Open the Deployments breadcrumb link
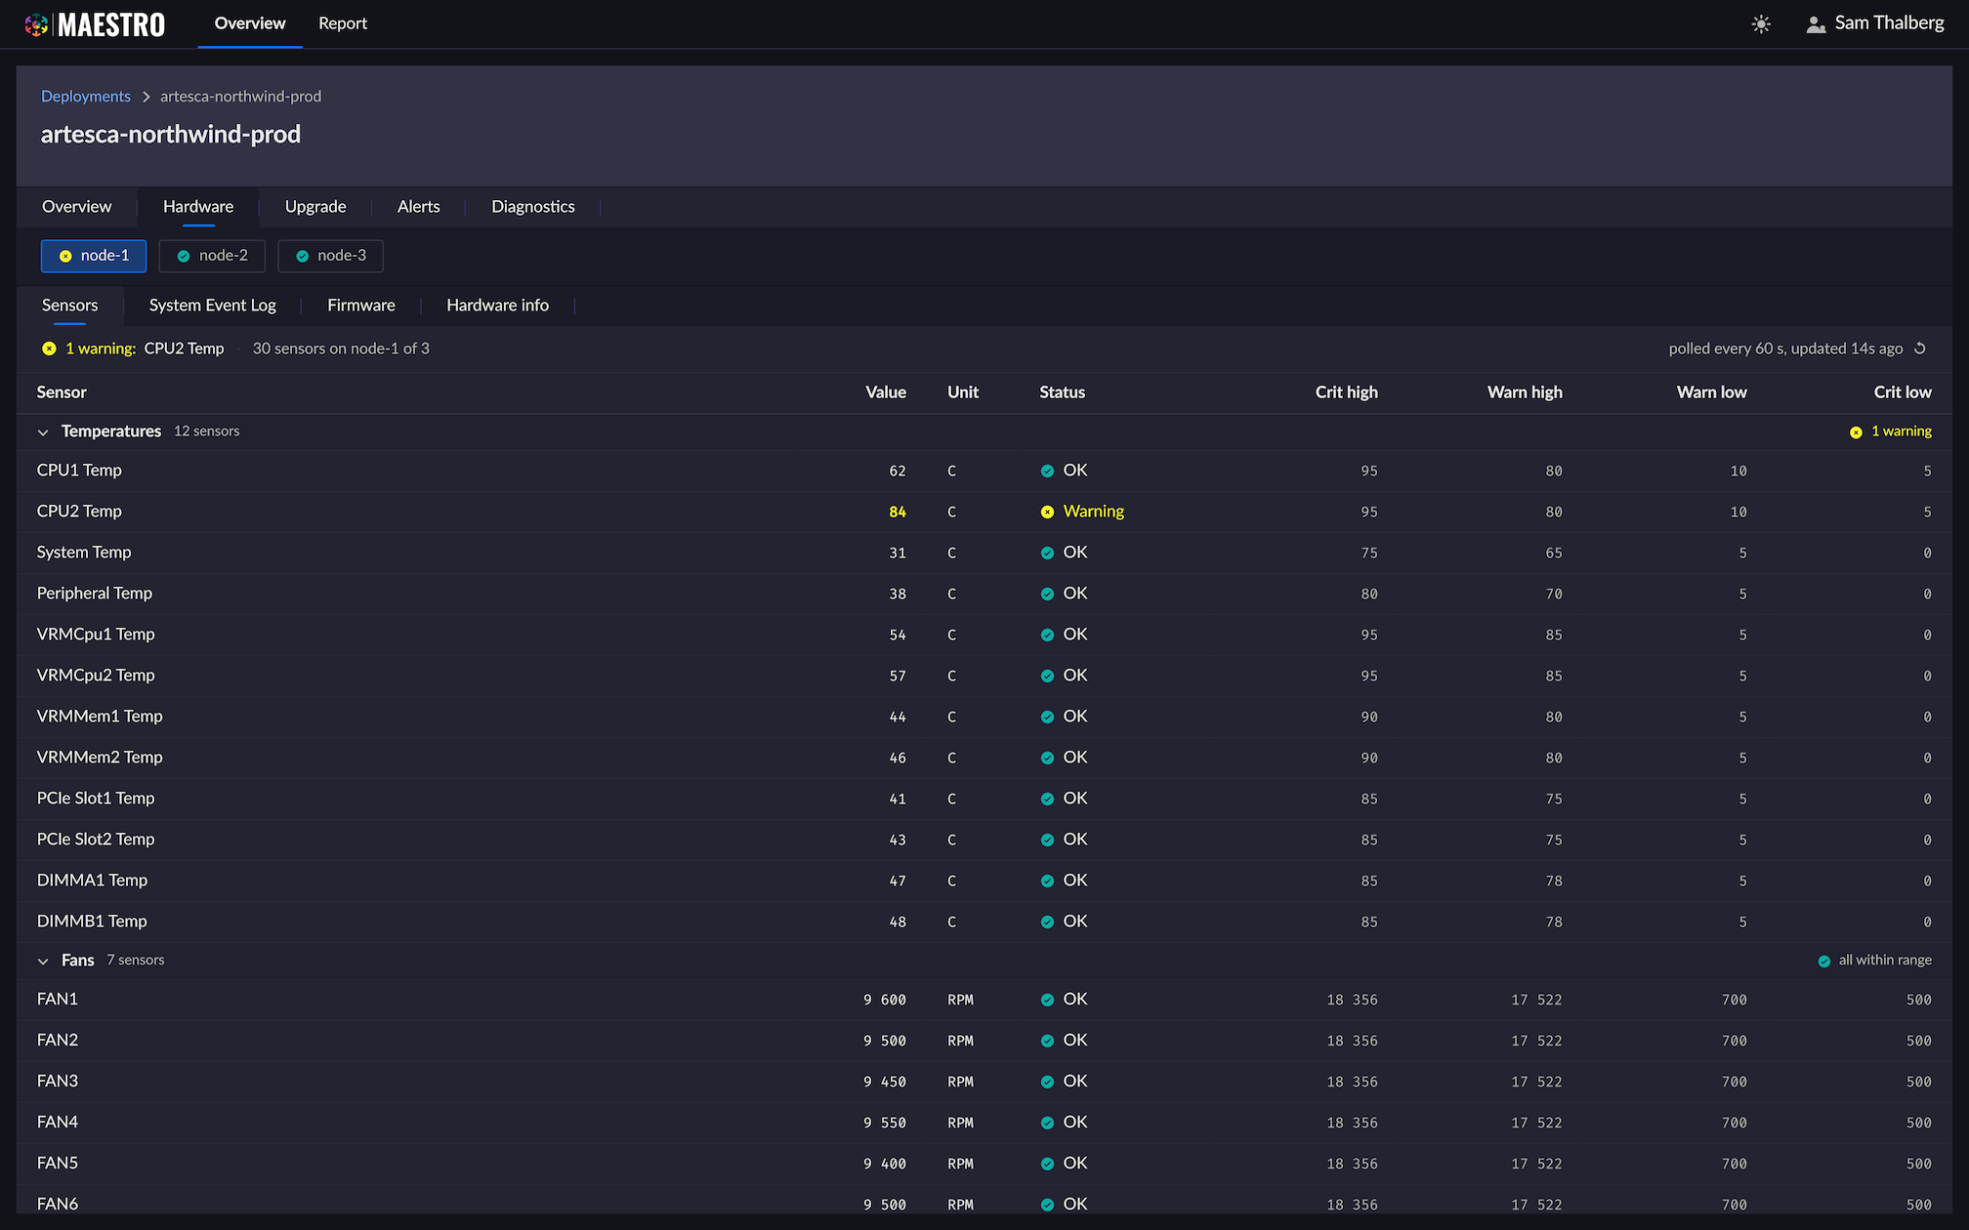The height and width of the screenshot is (1230, 1969). pyautogui.click(x=86, y=97)
